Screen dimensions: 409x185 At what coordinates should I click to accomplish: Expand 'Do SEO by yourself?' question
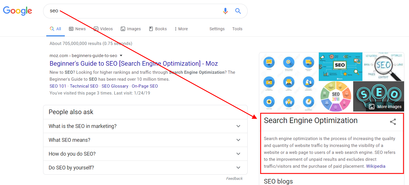tap(145, 168)
